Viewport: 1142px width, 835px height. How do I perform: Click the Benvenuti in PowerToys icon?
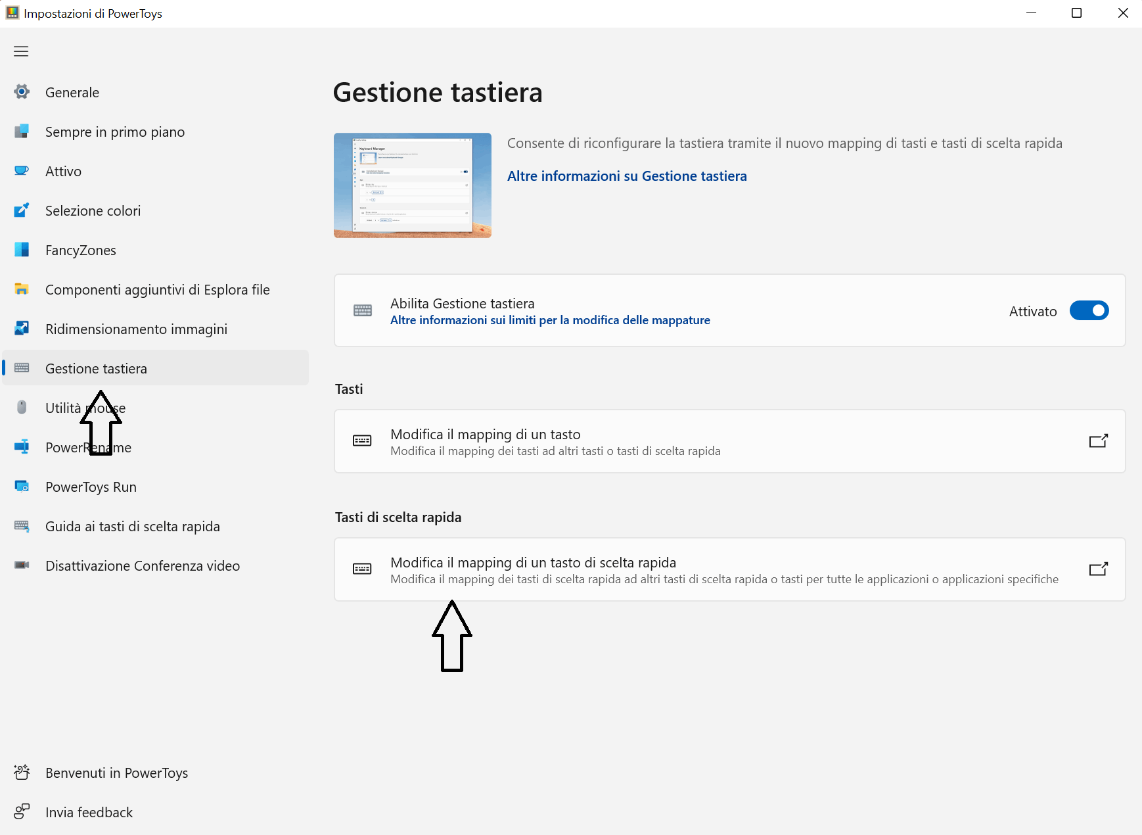coord(22,773)
